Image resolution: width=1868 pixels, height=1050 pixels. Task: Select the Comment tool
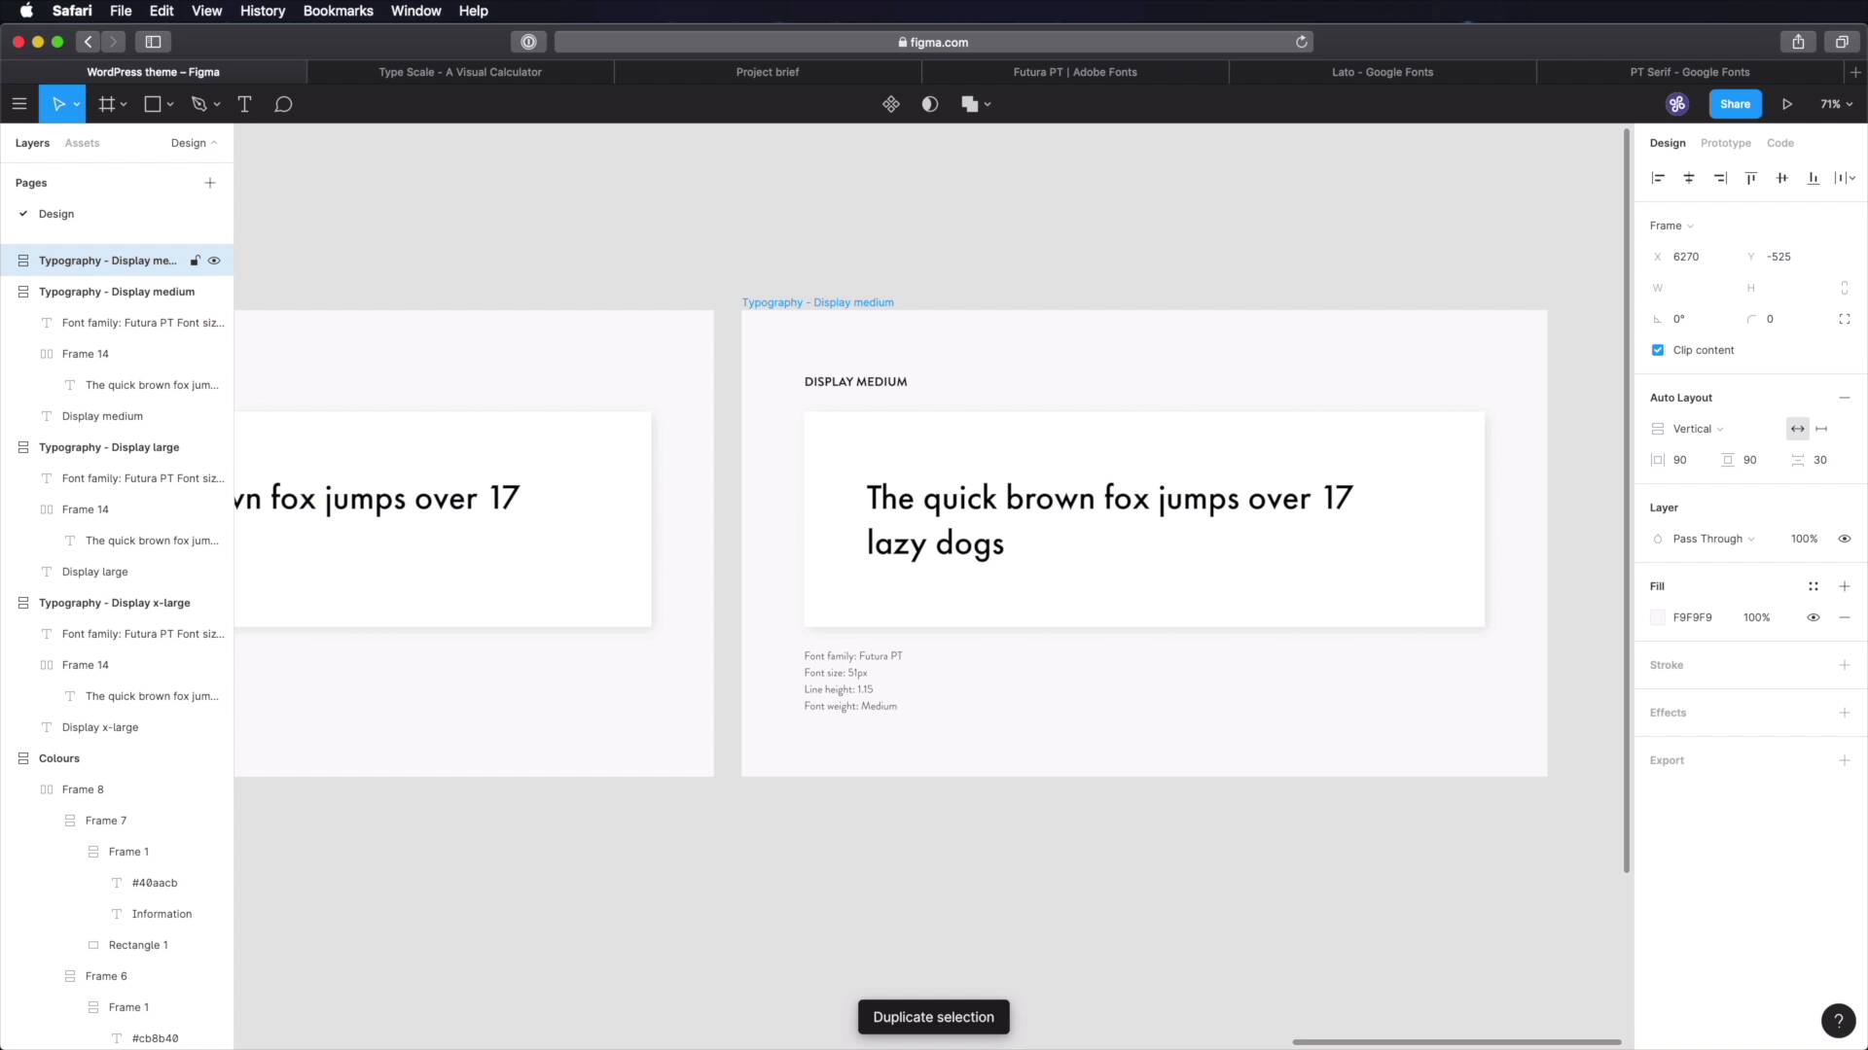pos(283,104)
